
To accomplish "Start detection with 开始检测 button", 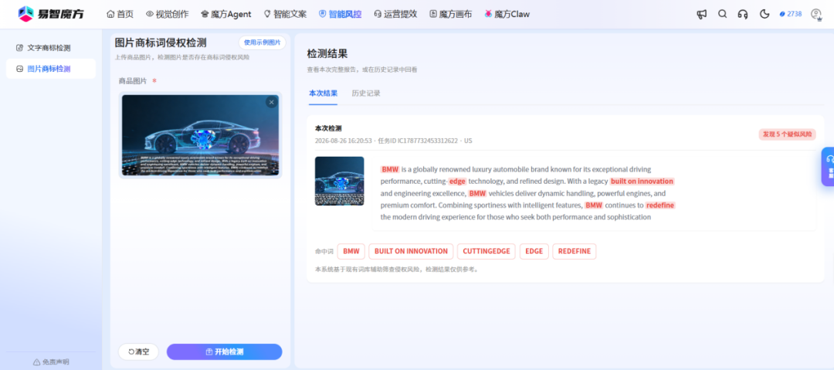I will pyautogui.click(x=225, y=352).
